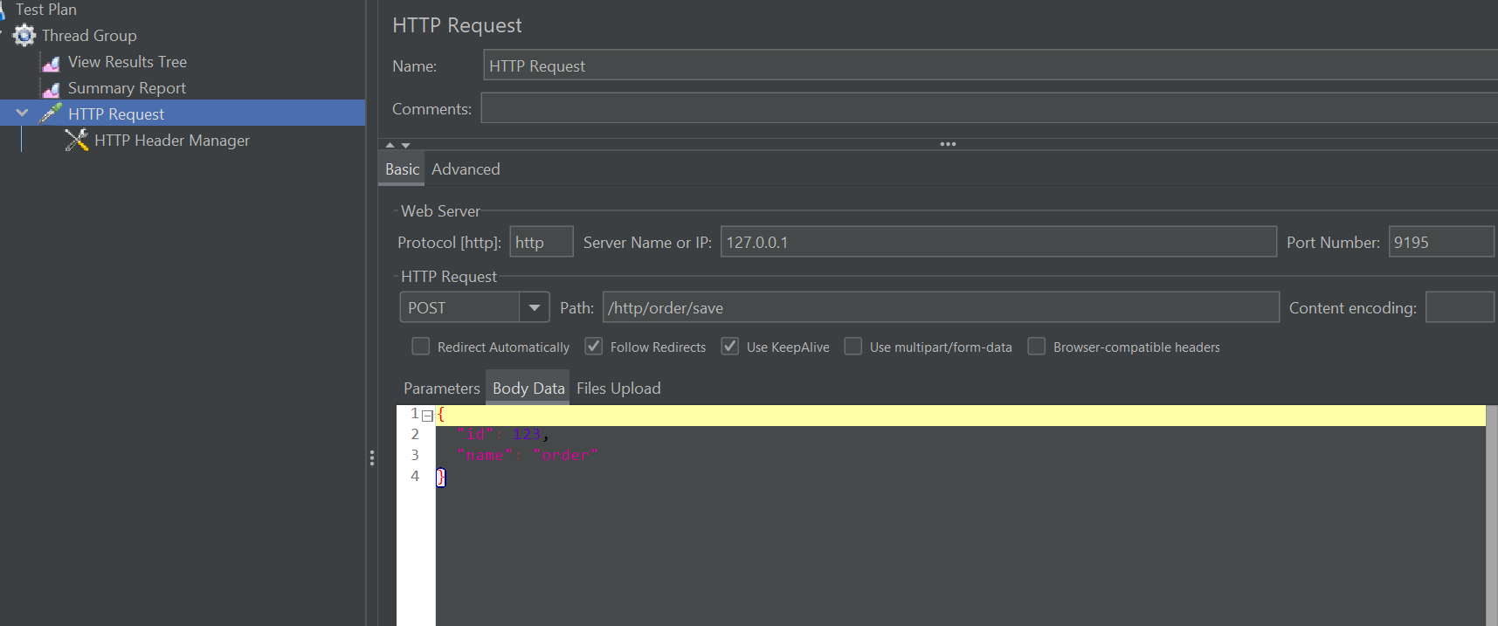Enable the Redirect Automatically checkbox
Image resolution: width=1498 pixels, height=626 pixels.
coord(421,347)
